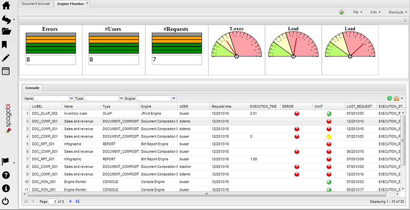Click the back arrow sidebar icon
Image resolution: width=410 pixels, height=210 pixels.
click(x=6, y=19)
